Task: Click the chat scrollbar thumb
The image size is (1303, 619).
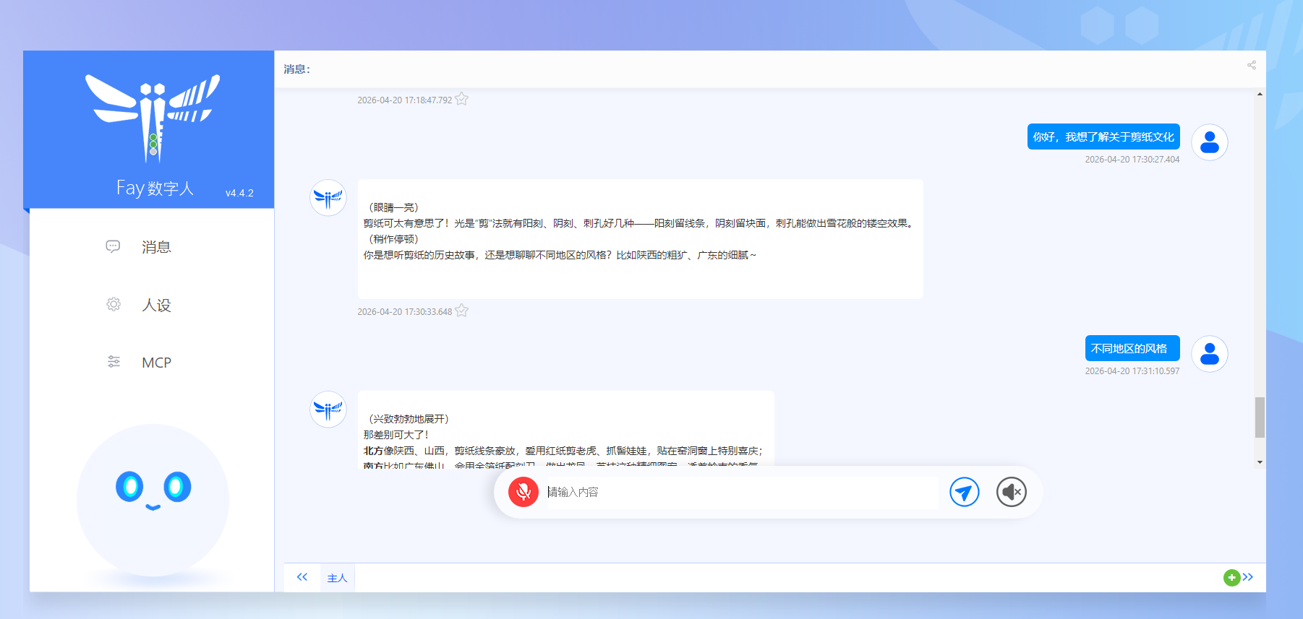Action: point(1260,417)
